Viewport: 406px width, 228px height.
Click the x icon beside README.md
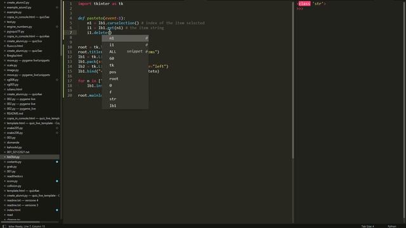pyautogui.click(x=4, y=113)
